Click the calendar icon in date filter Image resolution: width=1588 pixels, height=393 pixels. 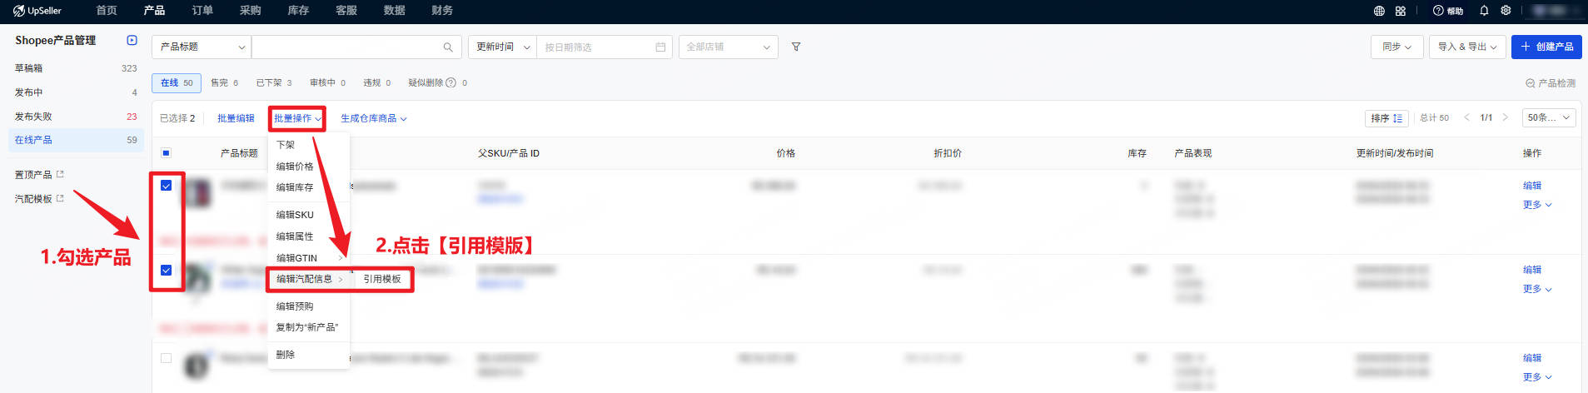660,47
